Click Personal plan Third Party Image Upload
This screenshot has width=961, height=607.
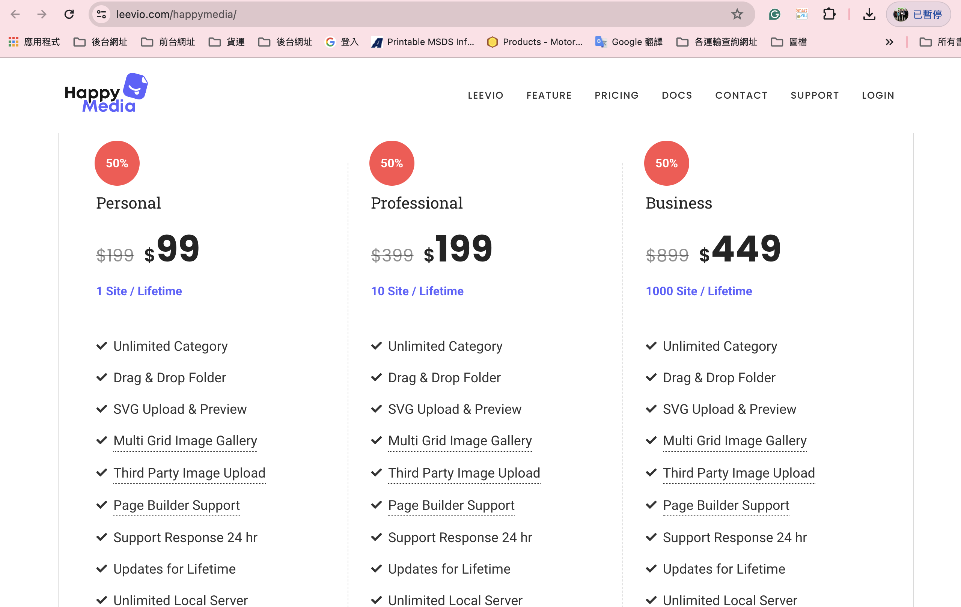(189, 473)
